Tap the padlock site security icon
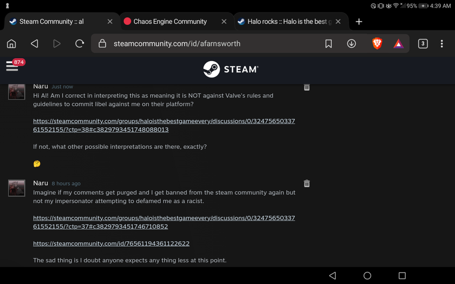The width and height of the screenshot is (455, 284). pyautogui.click(x=102, y=43)
